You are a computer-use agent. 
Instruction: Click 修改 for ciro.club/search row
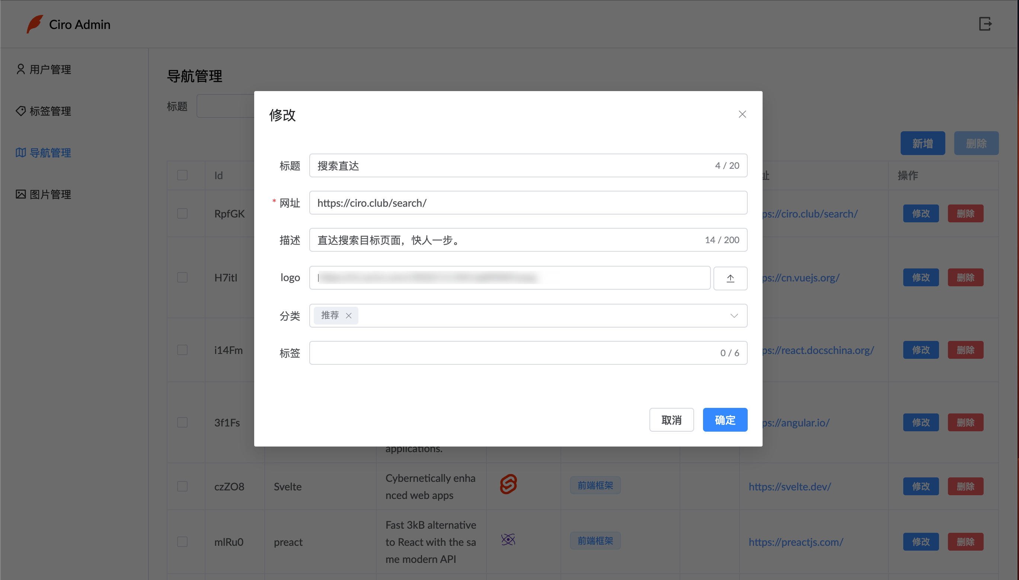tap(921, 213)
